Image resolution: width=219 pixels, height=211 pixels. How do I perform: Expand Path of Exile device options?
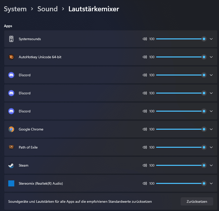tap(211, 147)
